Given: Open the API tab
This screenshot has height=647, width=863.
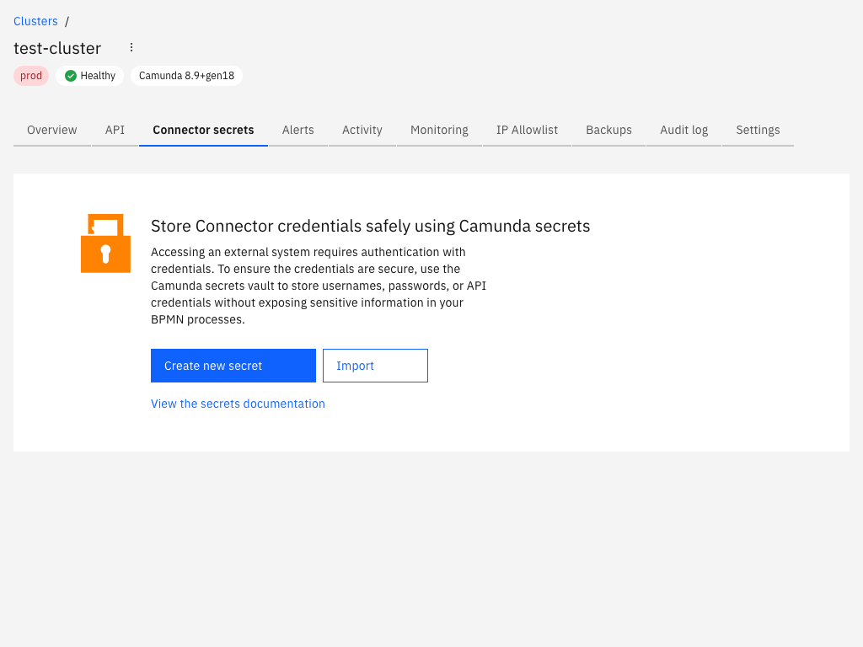Looking at the screenshot, I should pyautogui.click(x=115, y=131).
